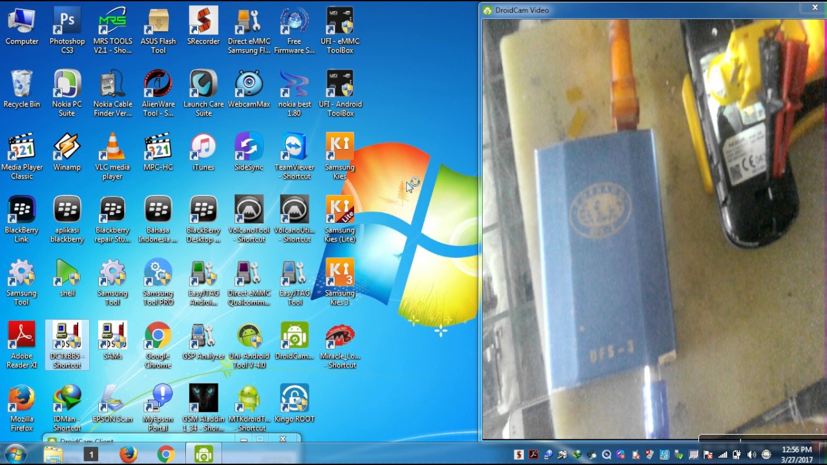Open Windows Explorer from taskbar
This screenshot has height=465, width=827.
pyautogui.click(x=53, y=455)
